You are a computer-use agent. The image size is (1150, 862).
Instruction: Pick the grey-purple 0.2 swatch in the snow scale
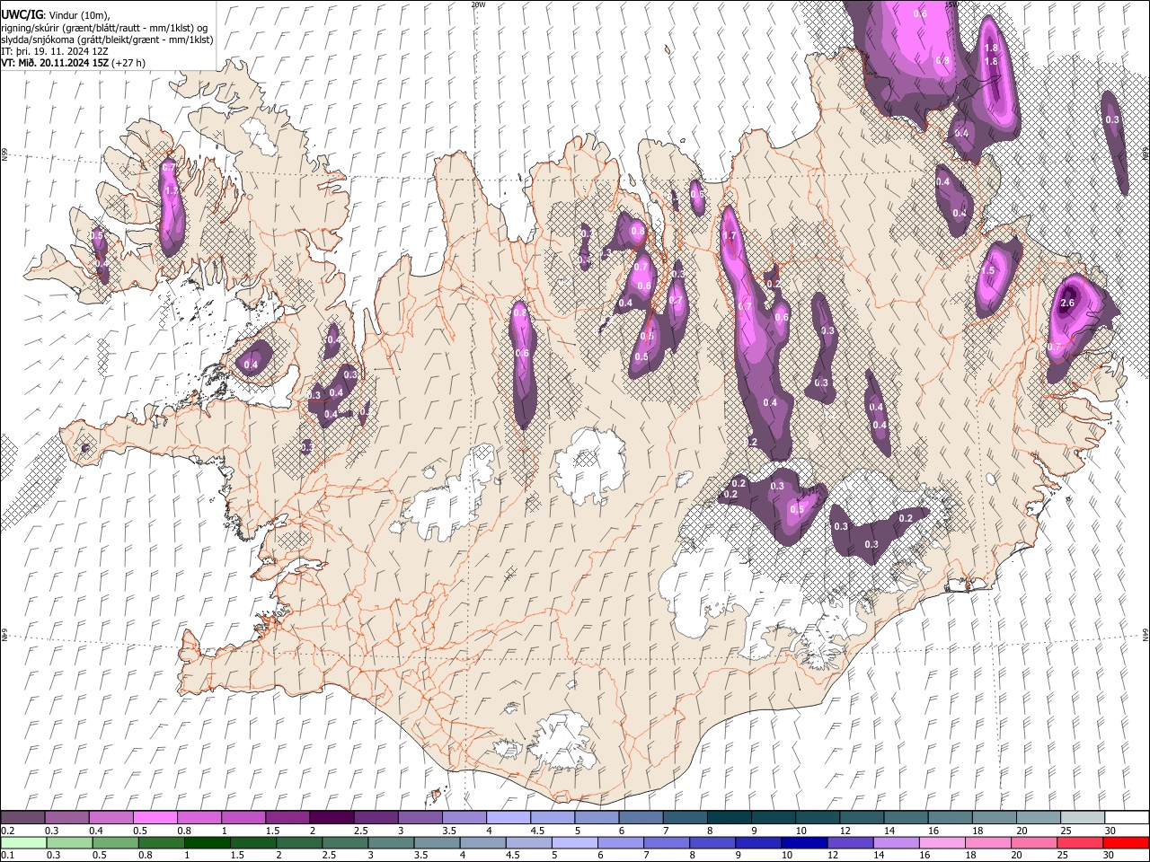[x=22, y=817]
